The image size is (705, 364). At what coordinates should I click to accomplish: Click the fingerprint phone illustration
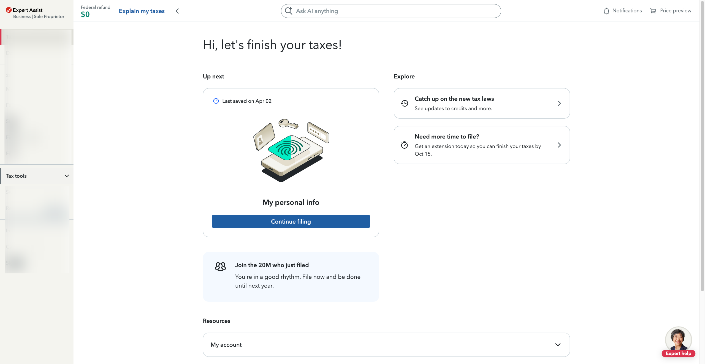click(291, 150)
